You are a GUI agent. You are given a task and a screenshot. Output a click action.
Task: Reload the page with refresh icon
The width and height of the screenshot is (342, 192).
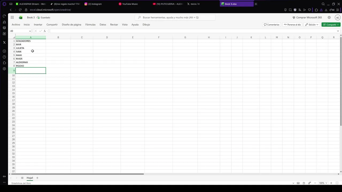click(x=20, y=10)
